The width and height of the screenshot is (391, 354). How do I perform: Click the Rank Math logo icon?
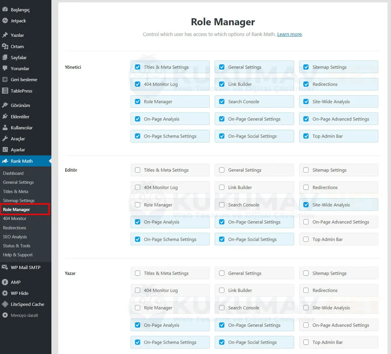click(x=5, y=161)
